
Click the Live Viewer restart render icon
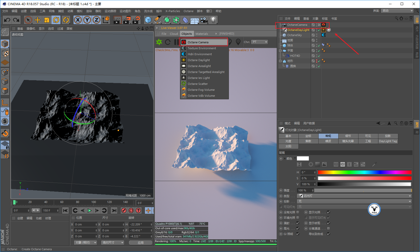pyautogui.click(x=168, y=42)
